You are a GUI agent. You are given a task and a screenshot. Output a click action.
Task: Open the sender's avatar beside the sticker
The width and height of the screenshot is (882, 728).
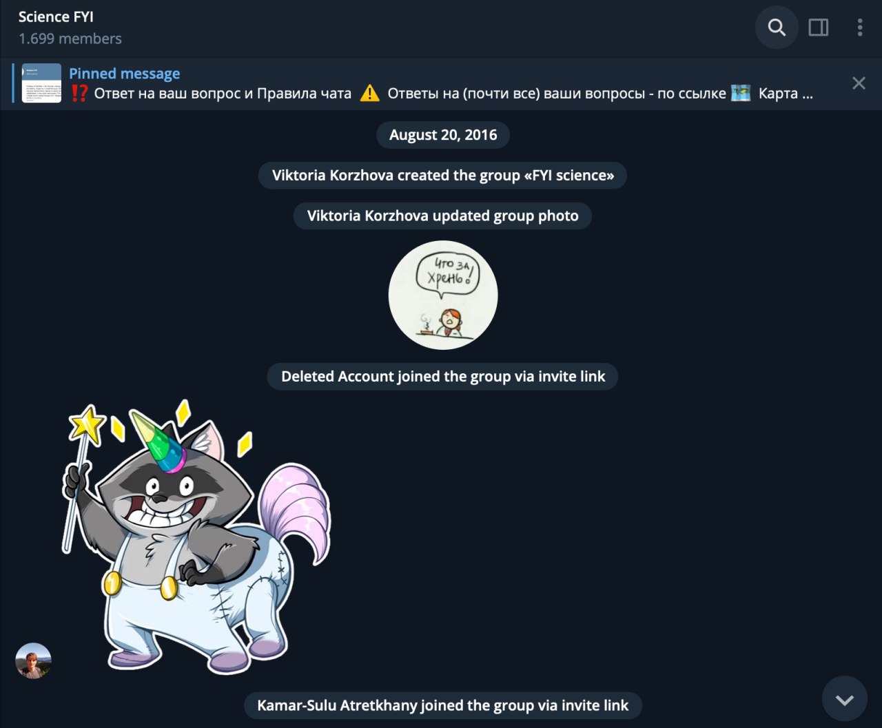(34, 661)
